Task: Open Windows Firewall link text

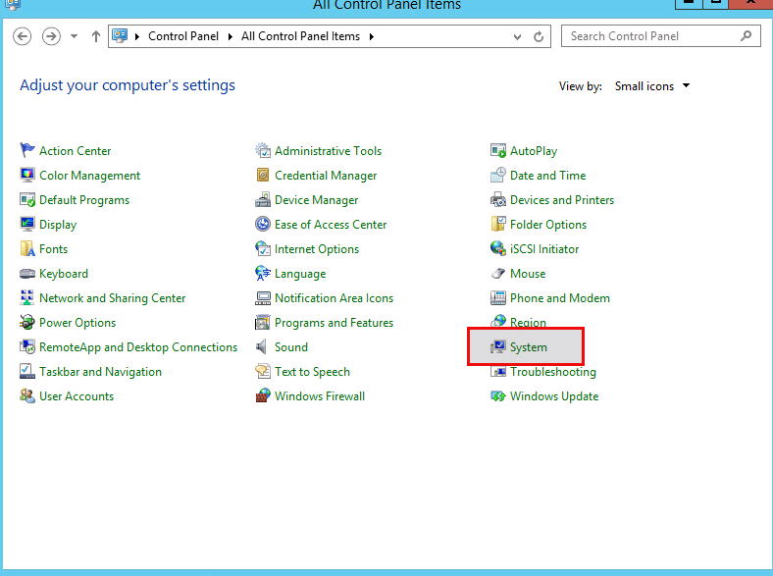Action: (x=320, y=396)
